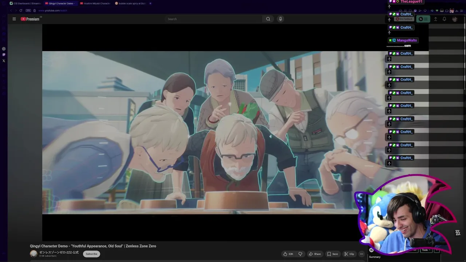
Task: Start voice search with microphone icon
Action: pos(280,19)
